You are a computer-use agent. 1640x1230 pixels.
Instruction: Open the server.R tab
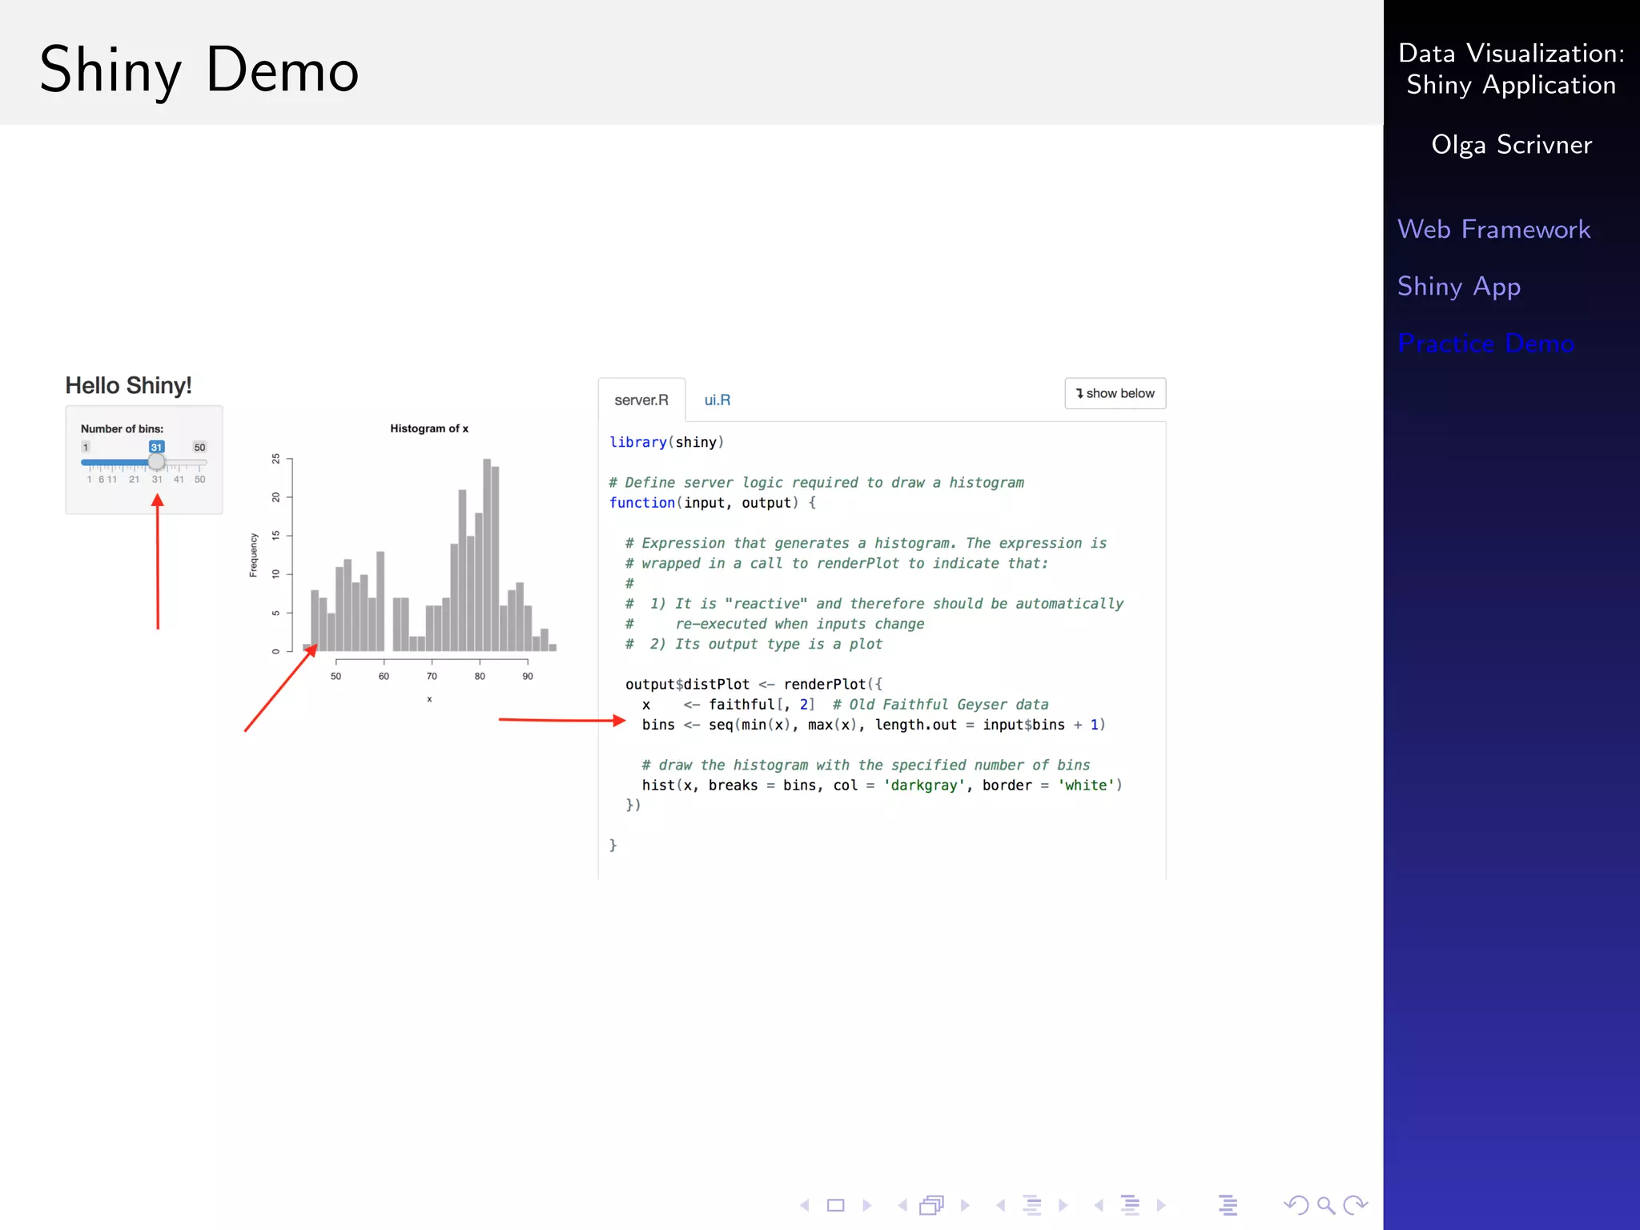pos(641,400)
